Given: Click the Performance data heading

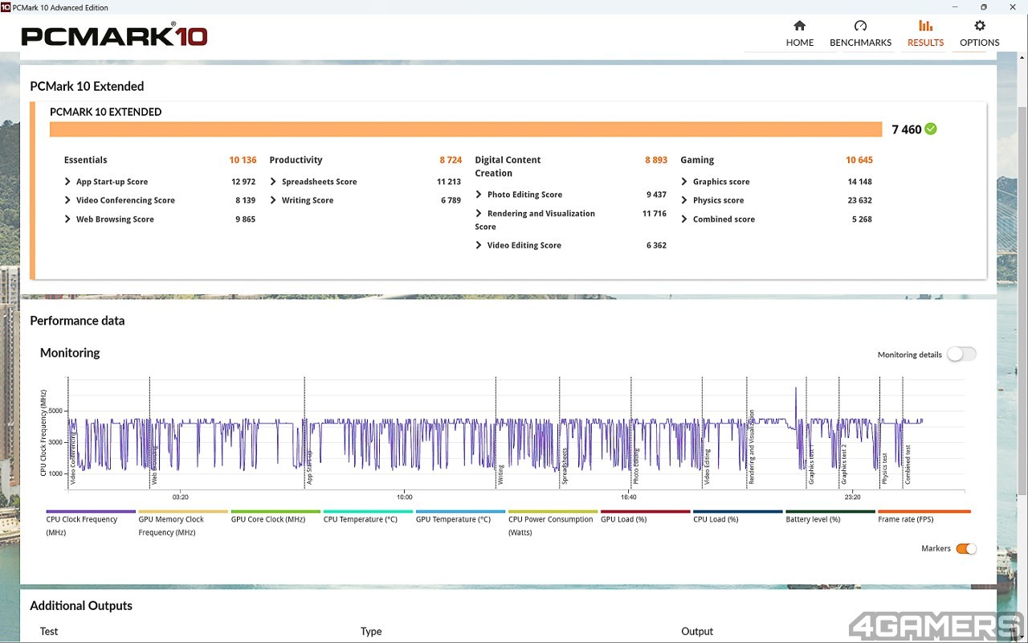Looking at the screenshot, I should (77, 321).
